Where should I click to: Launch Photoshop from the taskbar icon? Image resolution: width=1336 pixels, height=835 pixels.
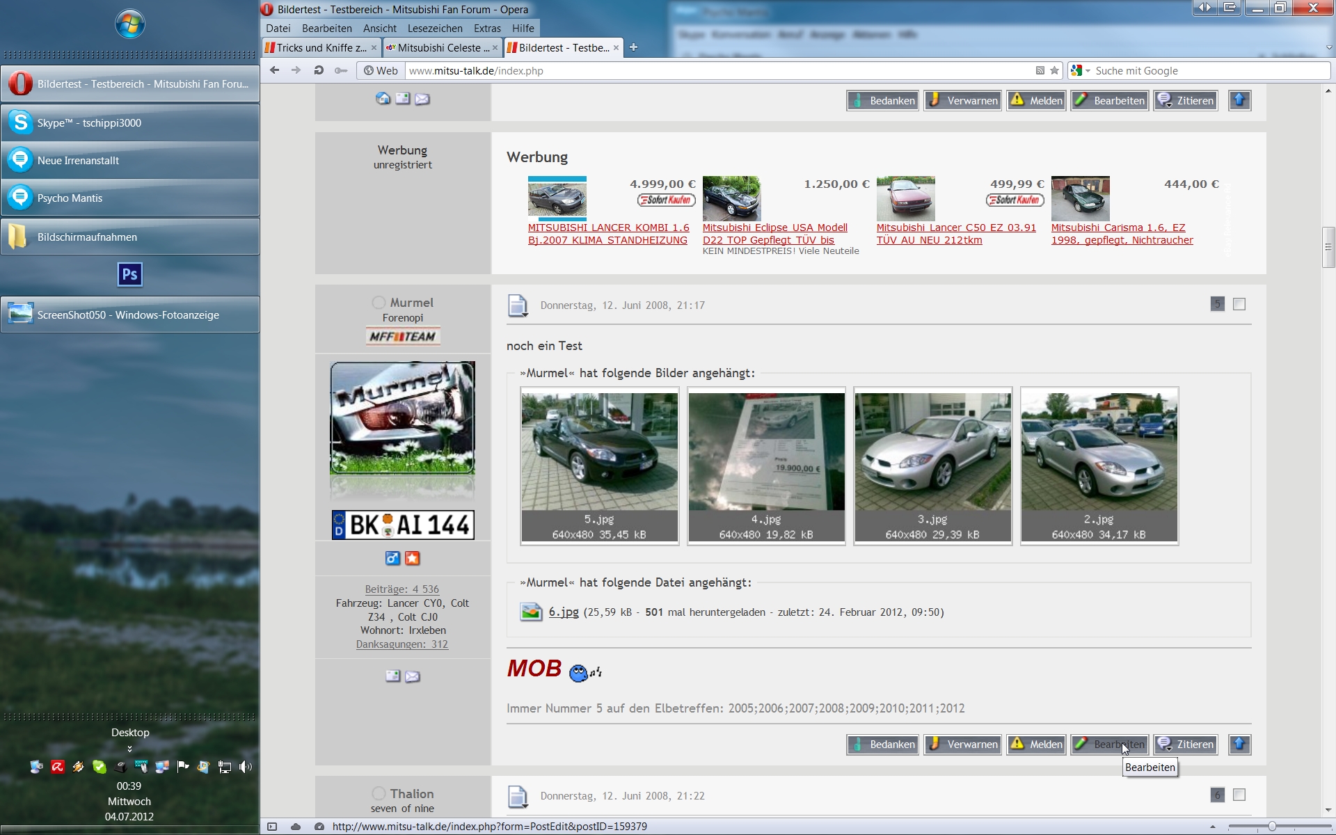click(x=130, y=274)
